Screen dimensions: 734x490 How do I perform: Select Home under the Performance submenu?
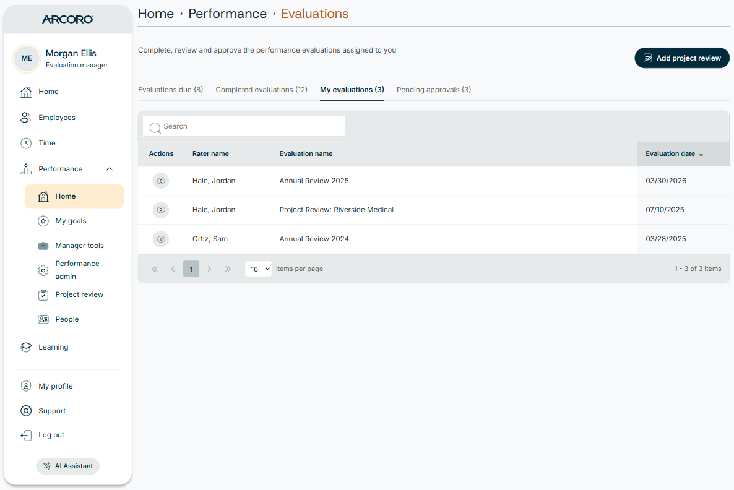[74, 197]
